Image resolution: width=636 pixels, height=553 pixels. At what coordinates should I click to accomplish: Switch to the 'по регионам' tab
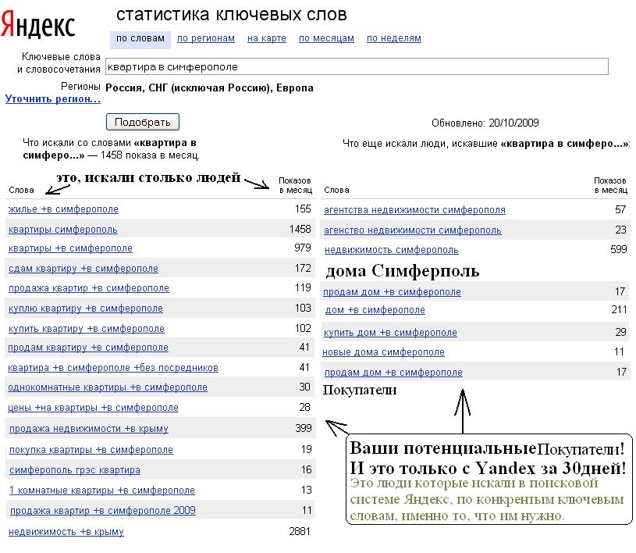pos(206,38)
